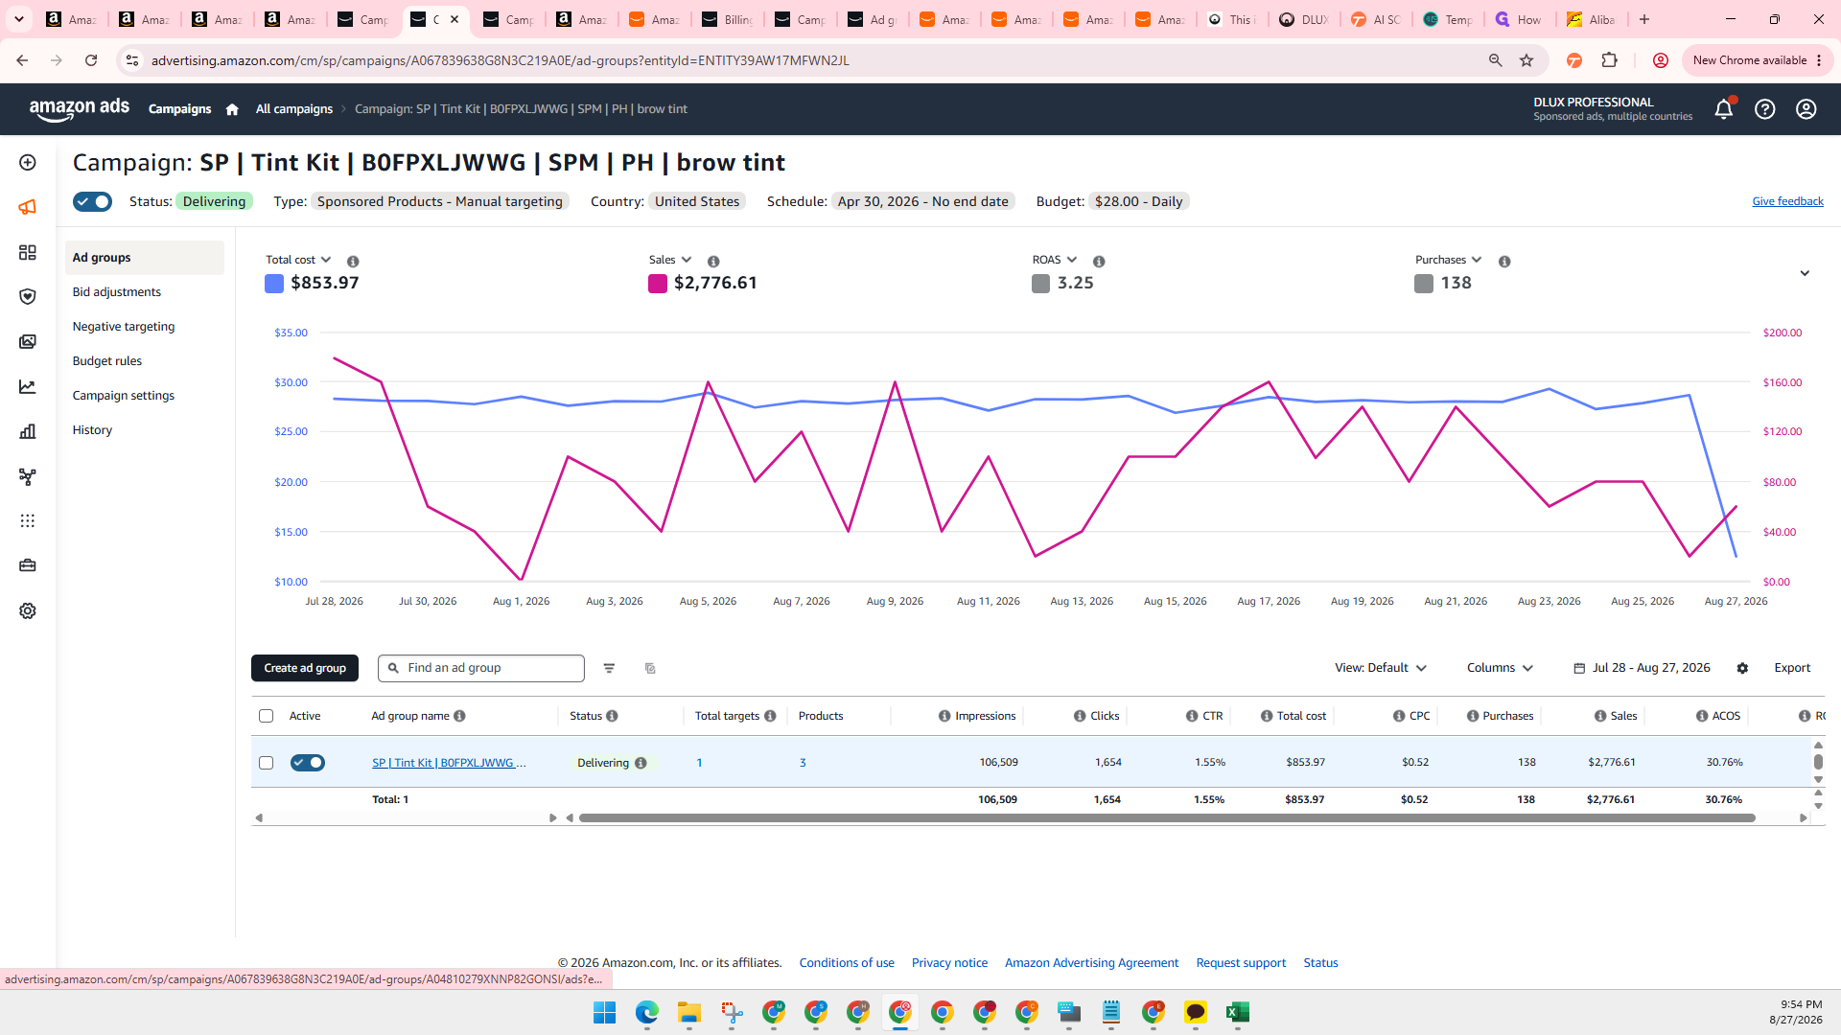The width and height of the screenshot is (1841, 1035).
Task: Open the Give feedback link
Action: (1787, 201)
